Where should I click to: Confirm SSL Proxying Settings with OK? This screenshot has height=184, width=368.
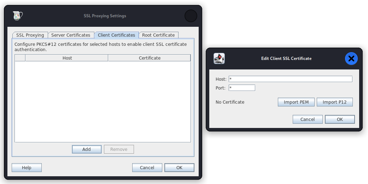[179, 168]
